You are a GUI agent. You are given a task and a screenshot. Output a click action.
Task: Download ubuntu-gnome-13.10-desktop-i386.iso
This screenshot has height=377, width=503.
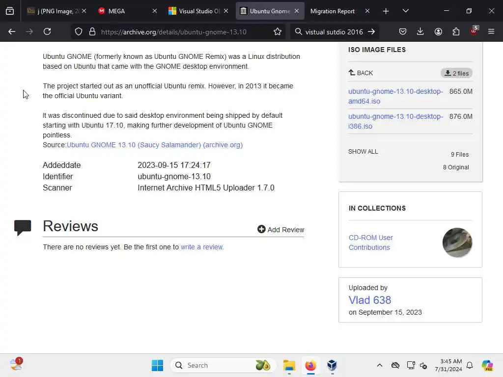tap(396, 121)
